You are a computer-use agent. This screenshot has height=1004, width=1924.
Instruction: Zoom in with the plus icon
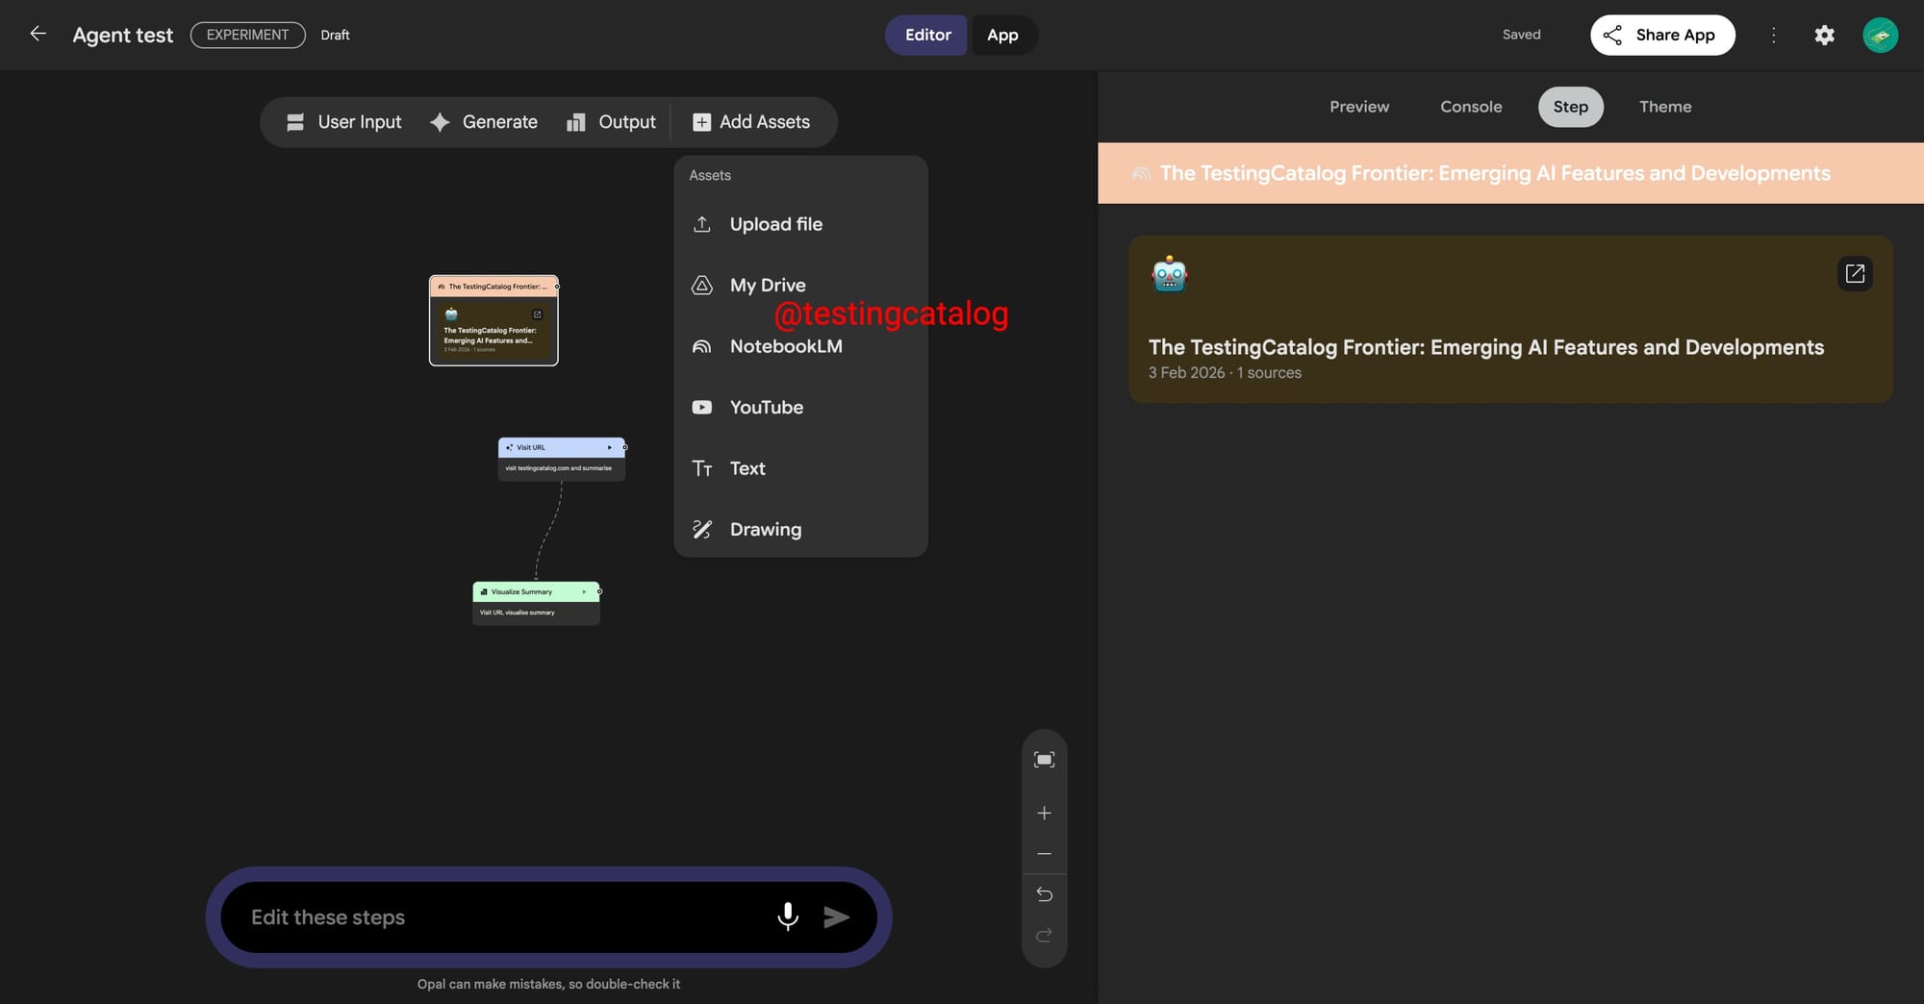pos(1044,814)
